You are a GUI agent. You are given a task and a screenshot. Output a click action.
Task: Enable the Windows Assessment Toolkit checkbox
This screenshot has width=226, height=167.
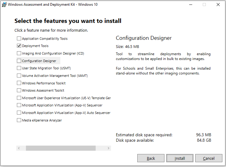pos(19,90)
